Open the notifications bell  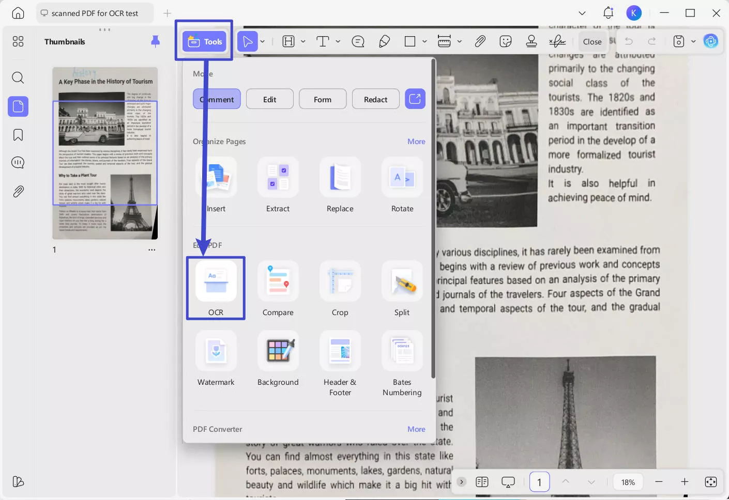pyautogui.click(x=609, y=13)
